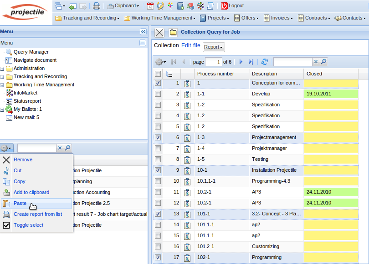Refresh the Collection Query table

(x=264, y=62)
